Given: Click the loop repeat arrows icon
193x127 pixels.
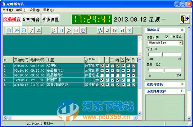Looking at the screenshot, I should (x=100, y=30).
